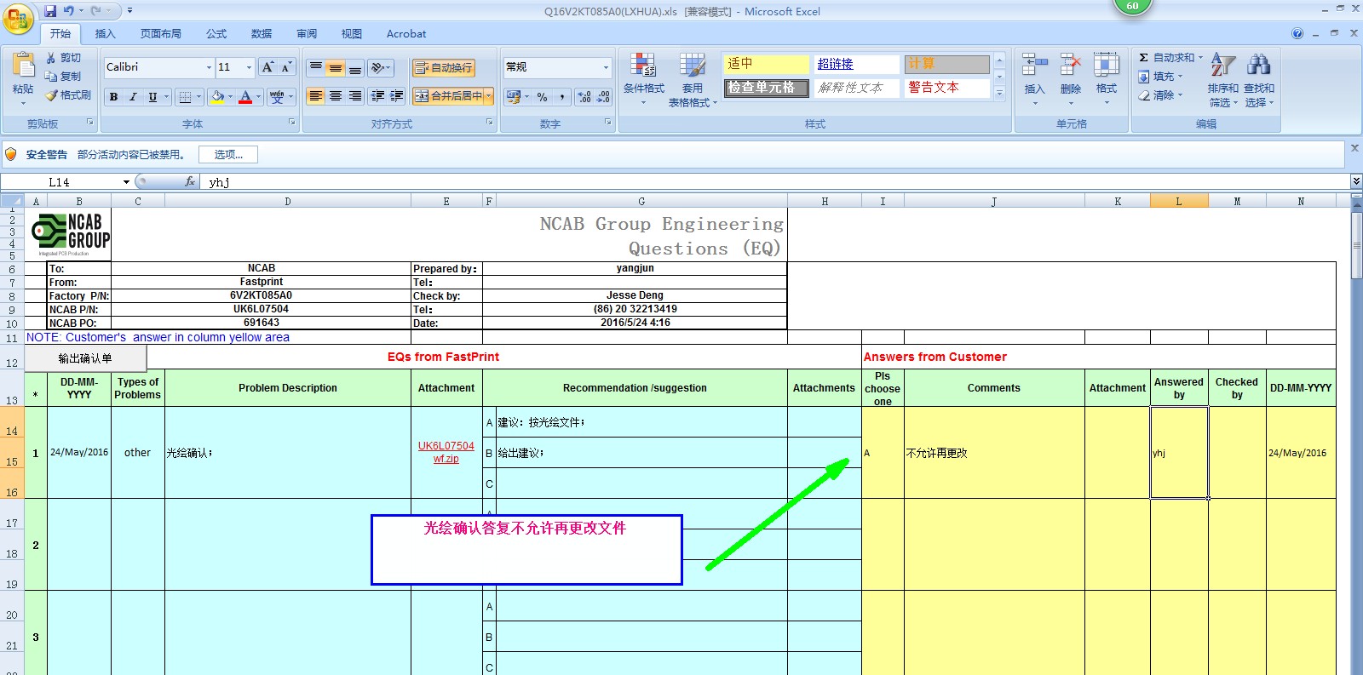Apply the comma thousands separator style

coord(562,97)
